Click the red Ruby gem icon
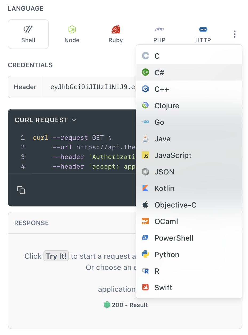This screenshot has height=335, width=248. coord(116,29)
